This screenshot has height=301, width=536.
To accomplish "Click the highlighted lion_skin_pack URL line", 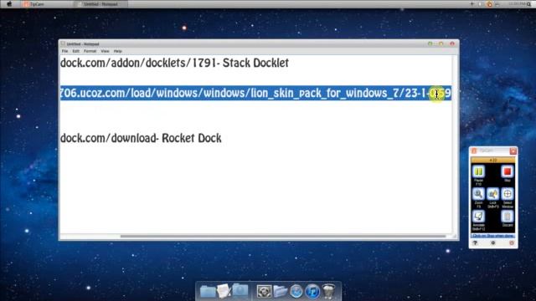I will 255,93.
